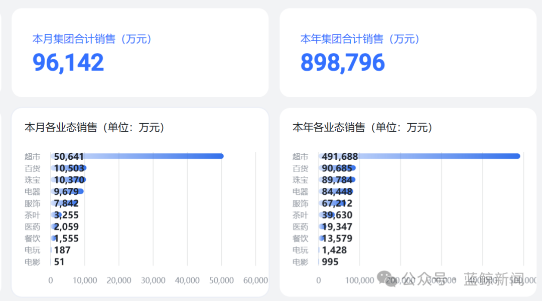Click the 20,000 axis label in monthly chart

pyautogui.click(x=119, y=280)
